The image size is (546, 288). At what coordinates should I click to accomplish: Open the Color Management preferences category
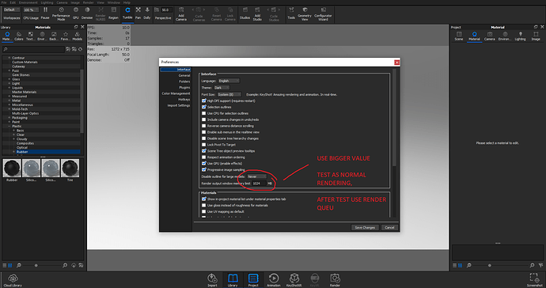176,93
